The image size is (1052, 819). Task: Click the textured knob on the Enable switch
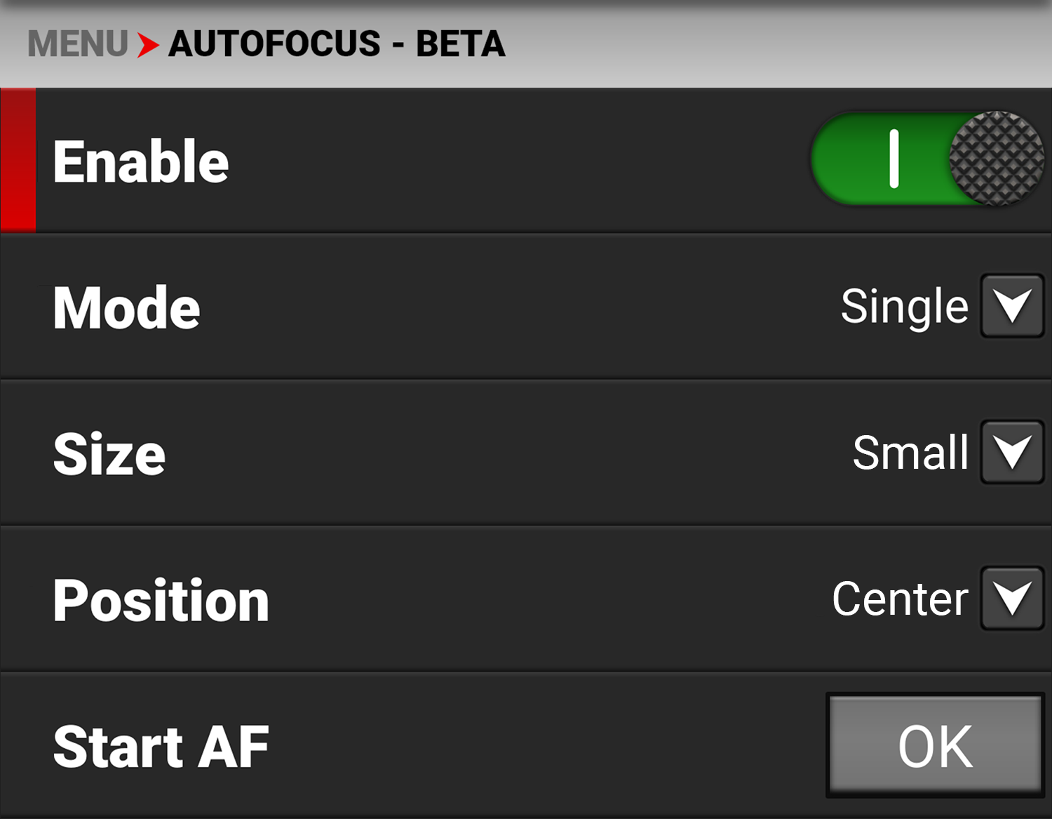point(996,159)
